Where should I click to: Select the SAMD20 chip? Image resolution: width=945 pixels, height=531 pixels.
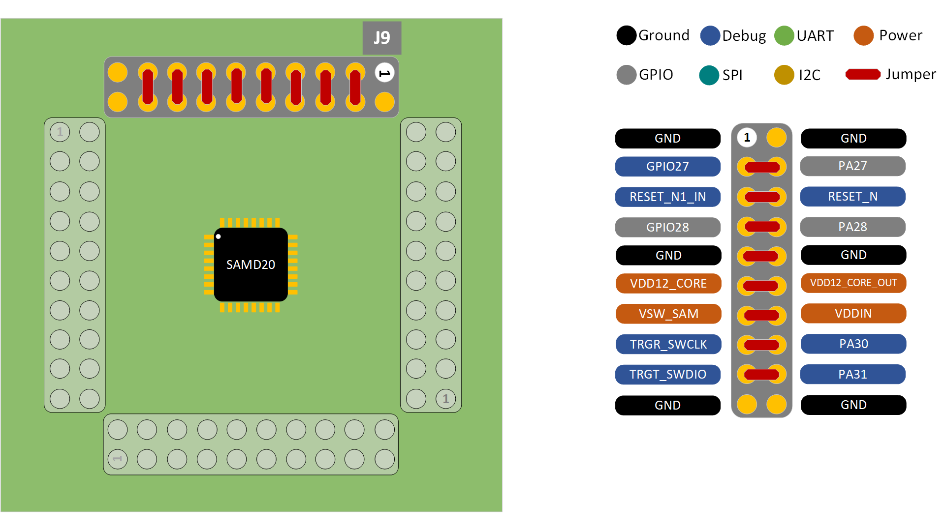(251, 264)
